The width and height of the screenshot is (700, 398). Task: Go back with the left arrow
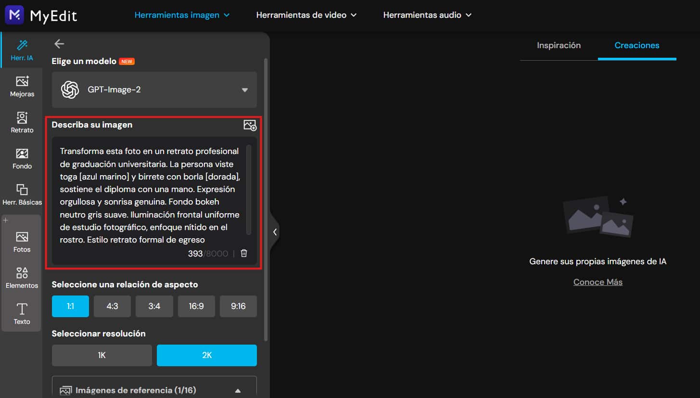pyautogui.click(x=59, y=44)
